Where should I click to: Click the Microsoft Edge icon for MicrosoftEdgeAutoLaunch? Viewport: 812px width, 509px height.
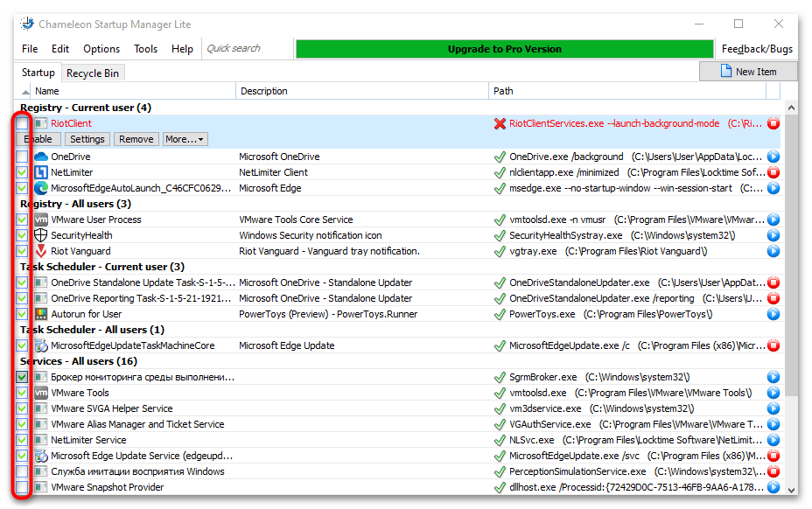[40, 188]
